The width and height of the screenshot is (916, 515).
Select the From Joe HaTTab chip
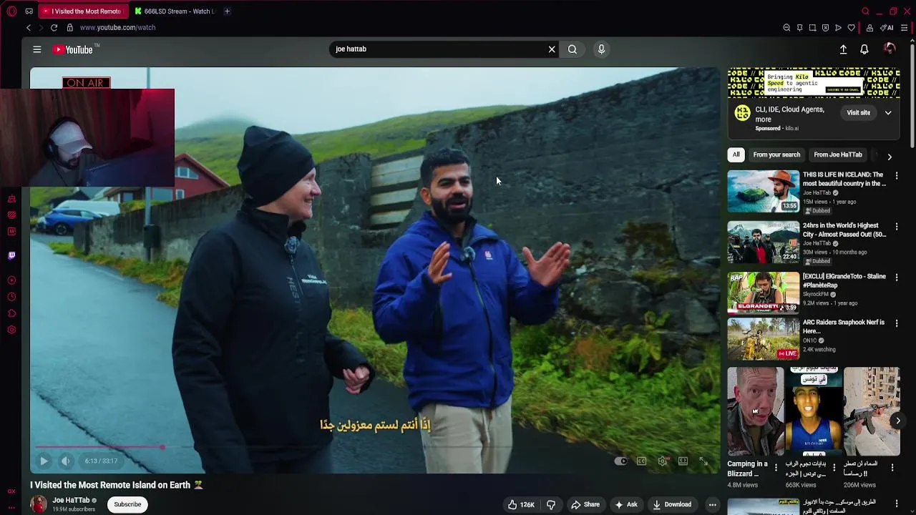[x=838, y=154]
